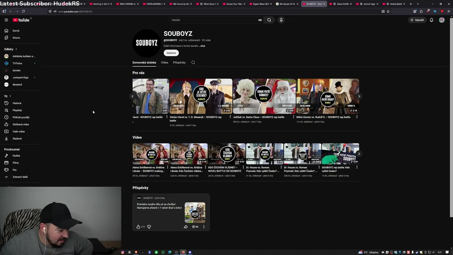
Task: Expand the Vy section
Action: pyautogui.click(x=7, y=96)
